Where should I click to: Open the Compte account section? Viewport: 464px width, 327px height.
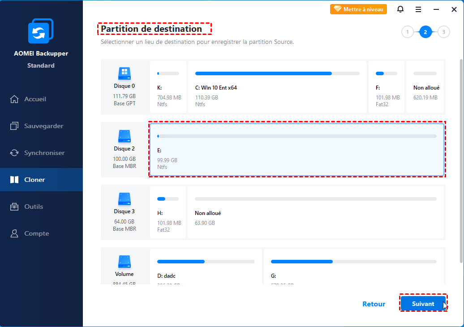(41, 233)
